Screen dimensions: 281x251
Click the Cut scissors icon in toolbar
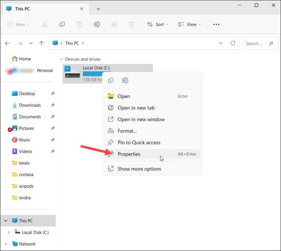(45, 24)
